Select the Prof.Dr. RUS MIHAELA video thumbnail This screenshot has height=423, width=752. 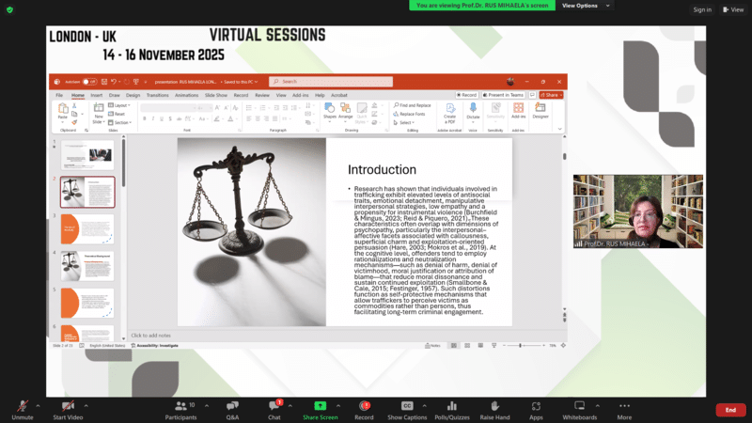(x=637, y=211)
